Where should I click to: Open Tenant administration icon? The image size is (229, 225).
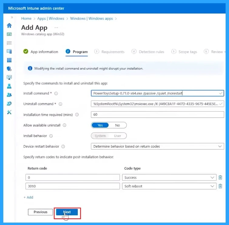(9, 104)
